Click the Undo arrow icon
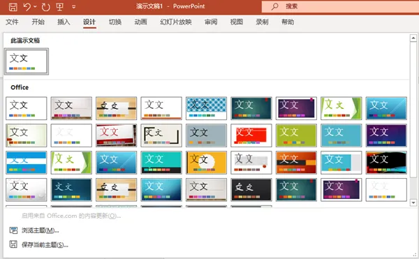Viewport: 419px width, 259px height. click(x=27, y=7)
